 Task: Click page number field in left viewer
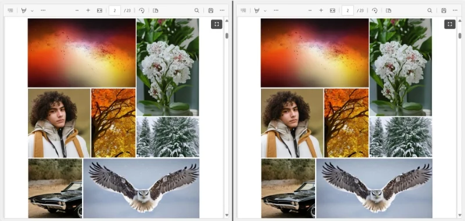115,10
